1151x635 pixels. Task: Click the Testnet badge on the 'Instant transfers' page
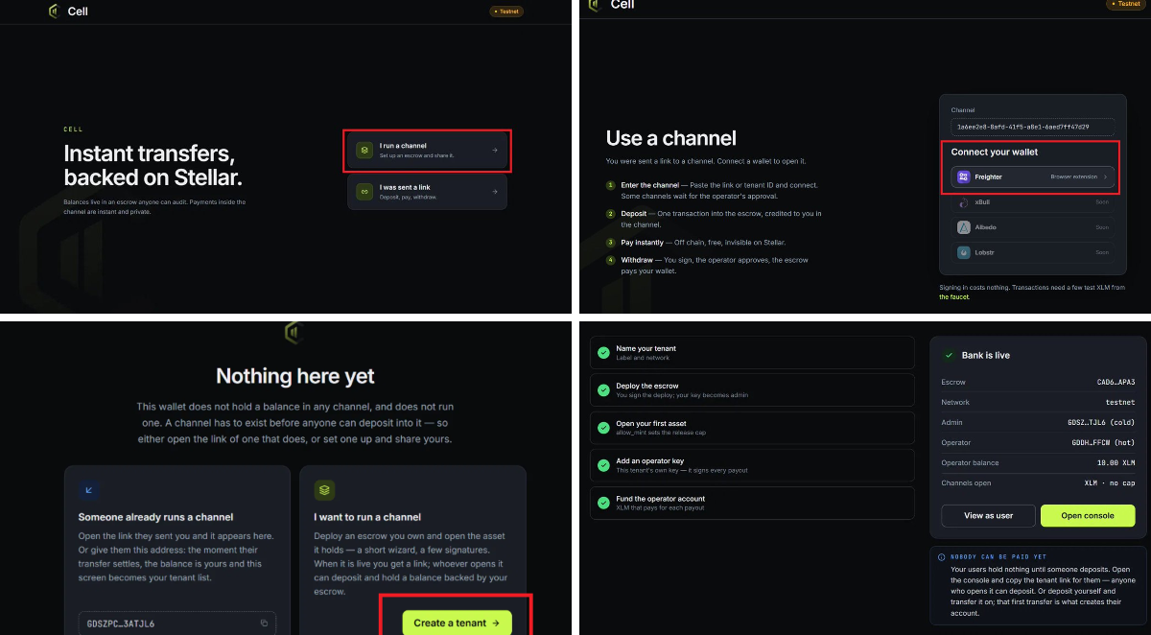pyautogui.click(x=506, y=12)
